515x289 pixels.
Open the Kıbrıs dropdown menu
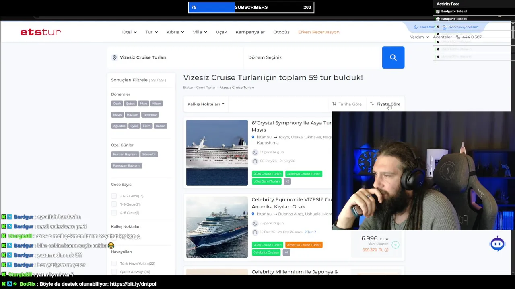pos(175,32)
